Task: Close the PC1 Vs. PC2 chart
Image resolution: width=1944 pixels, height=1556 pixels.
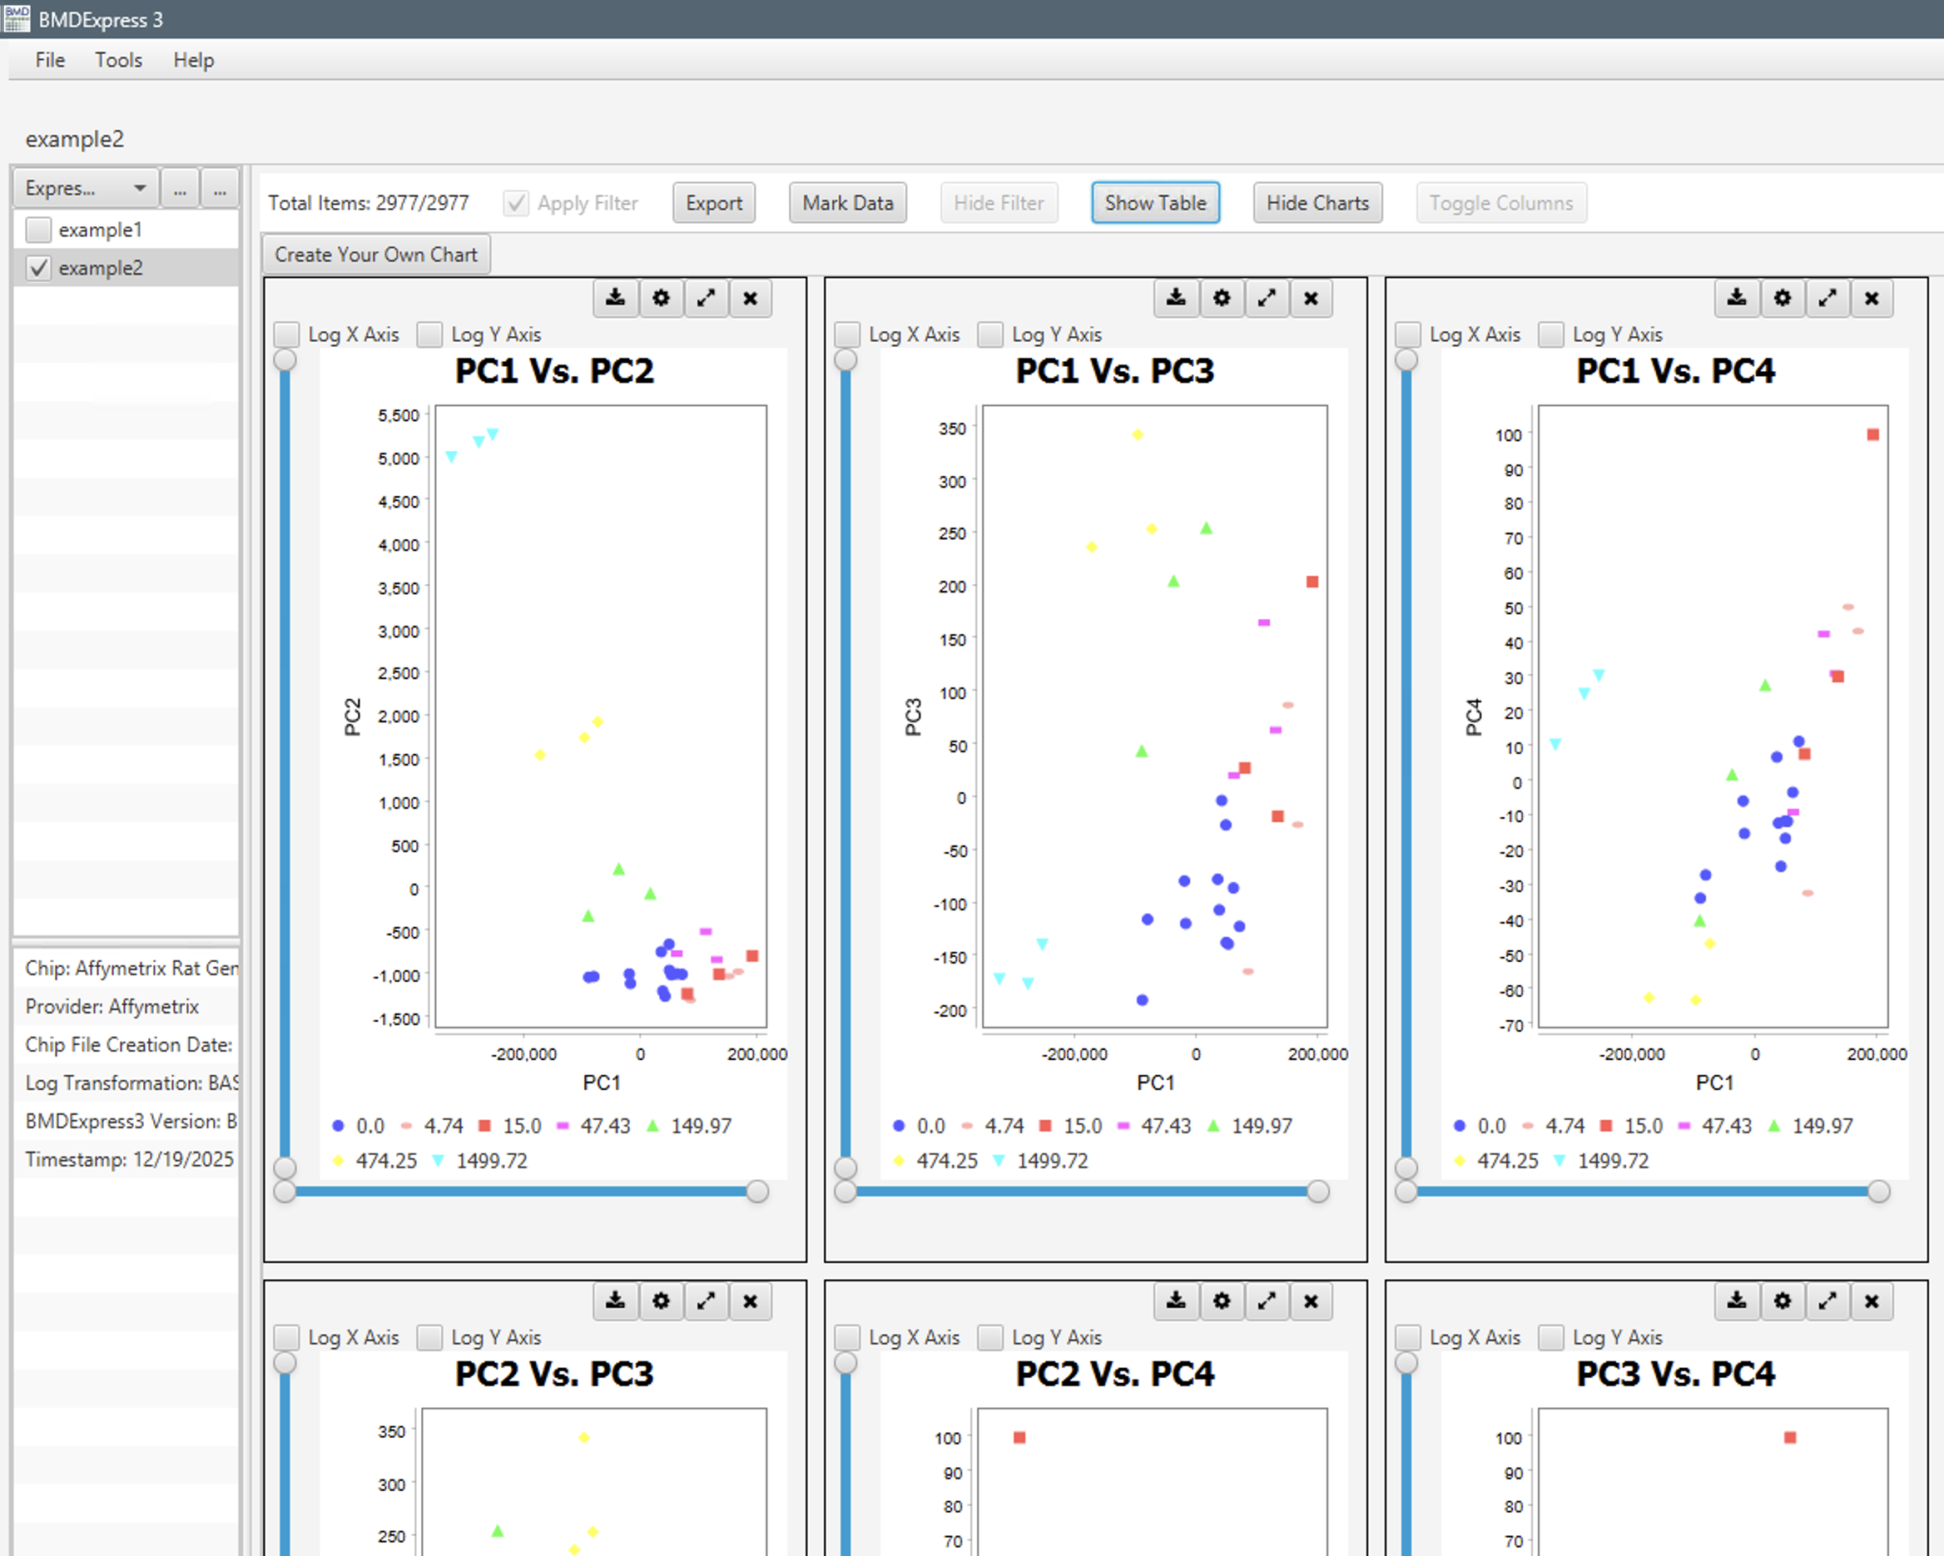Action: [x=750, y=299]
